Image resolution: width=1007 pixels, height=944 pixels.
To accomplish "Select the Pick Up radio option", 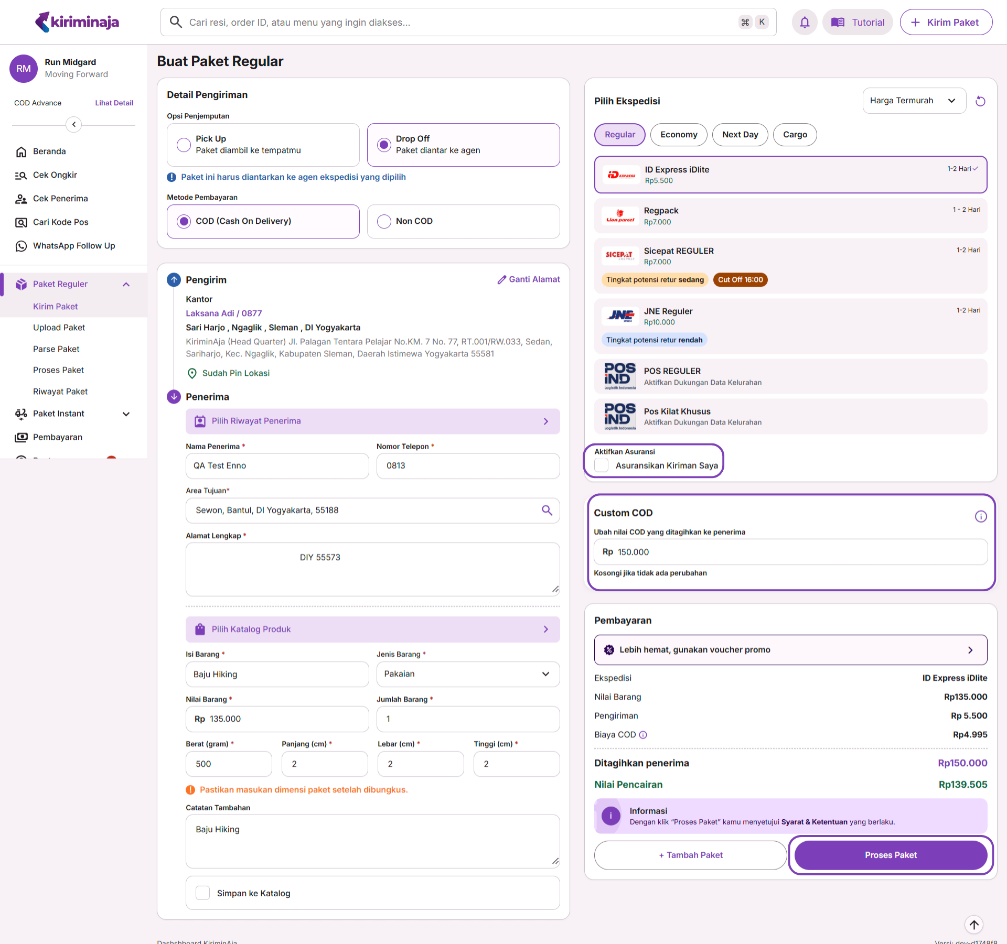I will pos(184,145).
